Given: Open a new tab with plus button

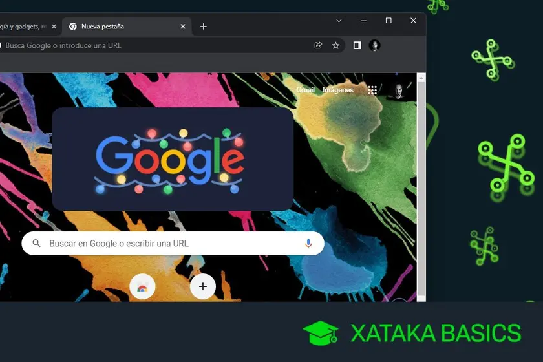Looking at the screenshot, I should [203, 27].
